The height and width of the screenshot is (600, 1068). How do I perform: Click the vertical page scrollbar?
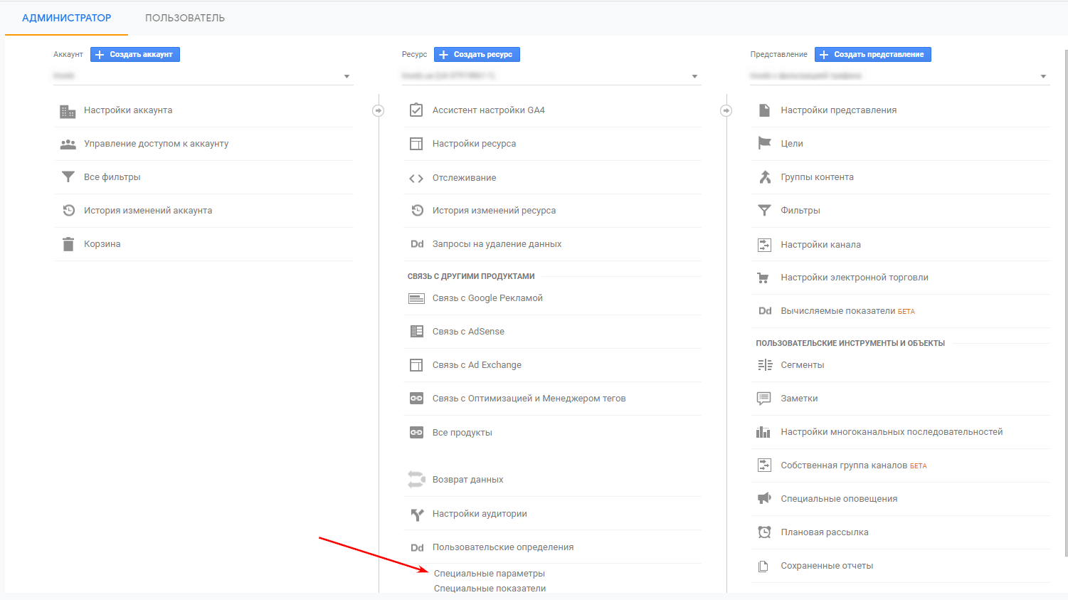point(1066,302)
